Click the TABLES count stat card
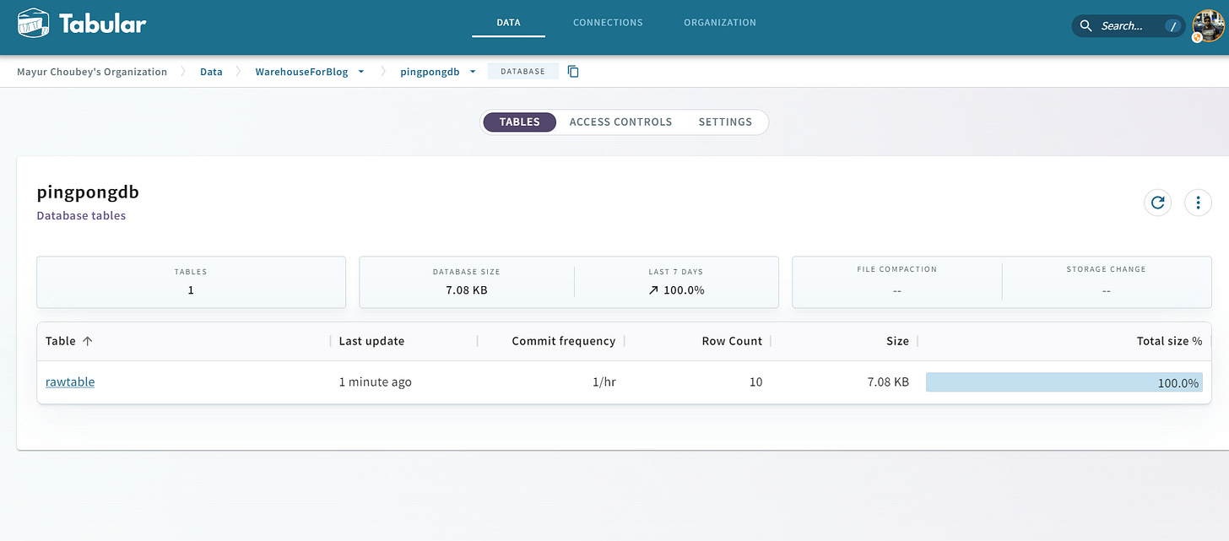 tap(191, 282)
